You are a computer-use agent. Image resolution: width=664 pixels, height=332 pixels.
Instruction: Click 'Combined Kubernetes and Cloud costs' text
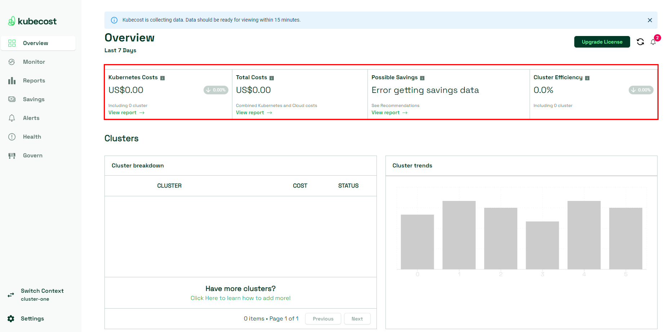pyautogui.click(x=277, y=106)
